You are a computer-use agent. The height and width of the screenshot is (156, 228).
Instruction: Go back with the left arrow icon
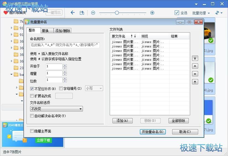click(x=73, y=13)
